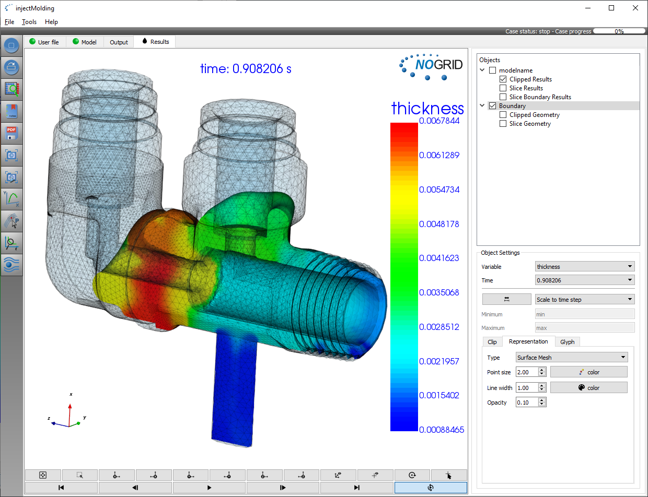This screenshot has height=497, width=648.
Task: Collapse the modelname tree node
Action: pyautogui.click(x=482, y=70)
